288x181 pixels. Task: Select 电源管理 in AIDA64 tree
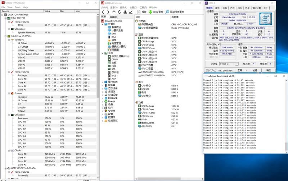pyautogui.click(x=116, y=43)
